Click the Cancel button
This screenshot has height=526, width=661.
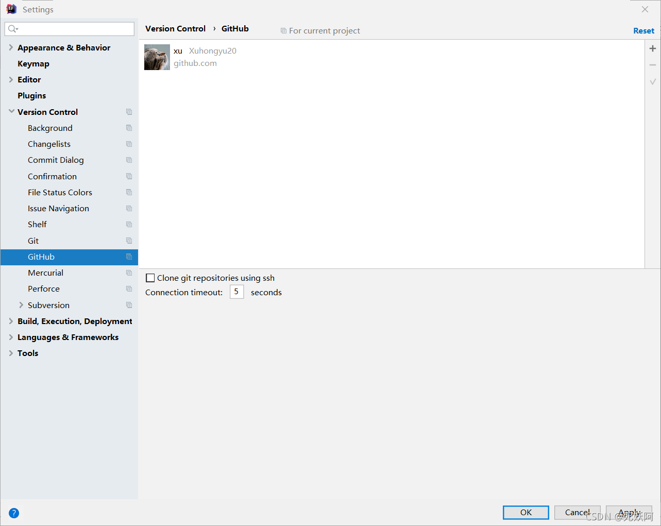577,513
